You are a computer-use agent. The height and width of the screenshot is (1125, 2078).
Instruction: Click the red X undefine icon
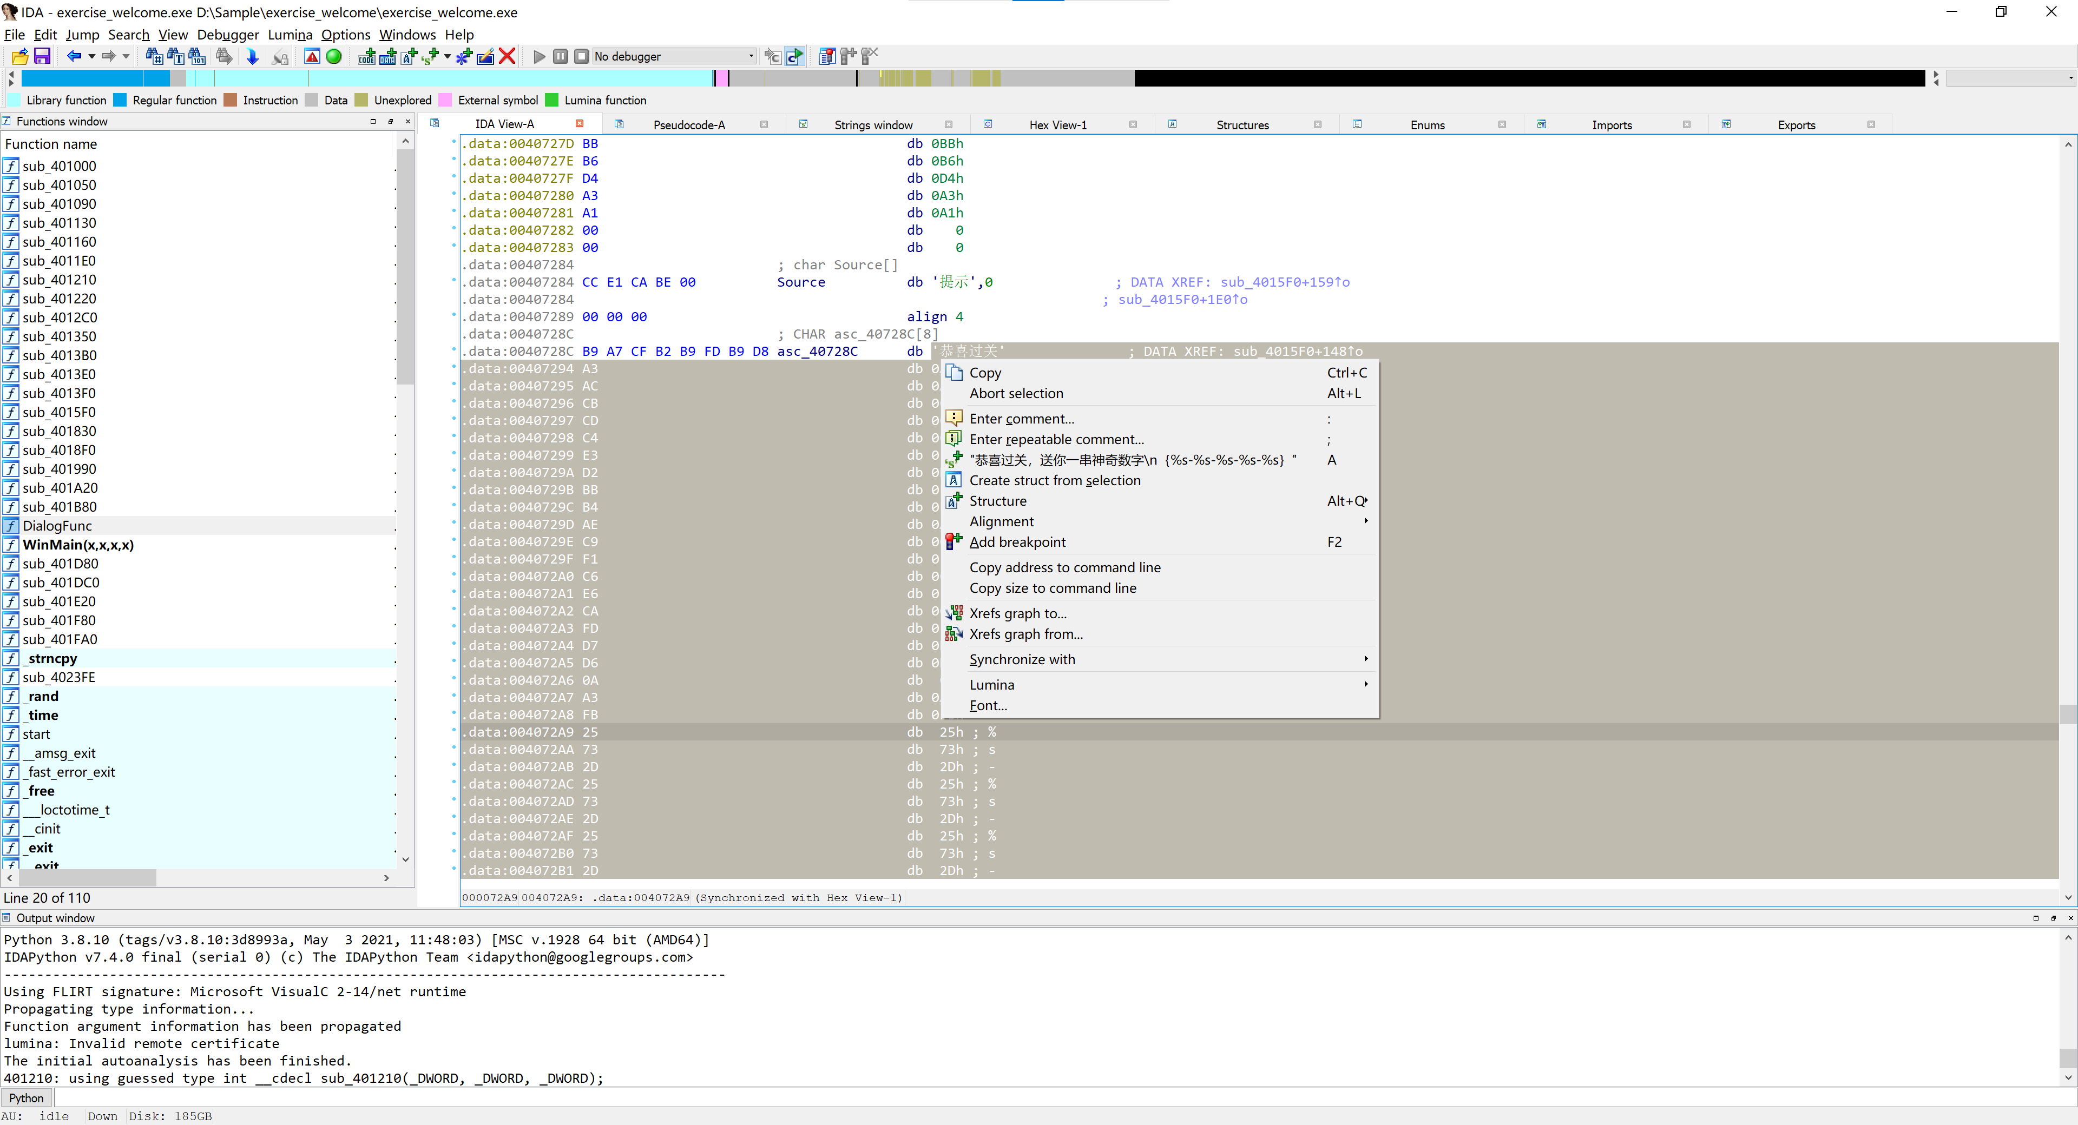click(507, 56)
